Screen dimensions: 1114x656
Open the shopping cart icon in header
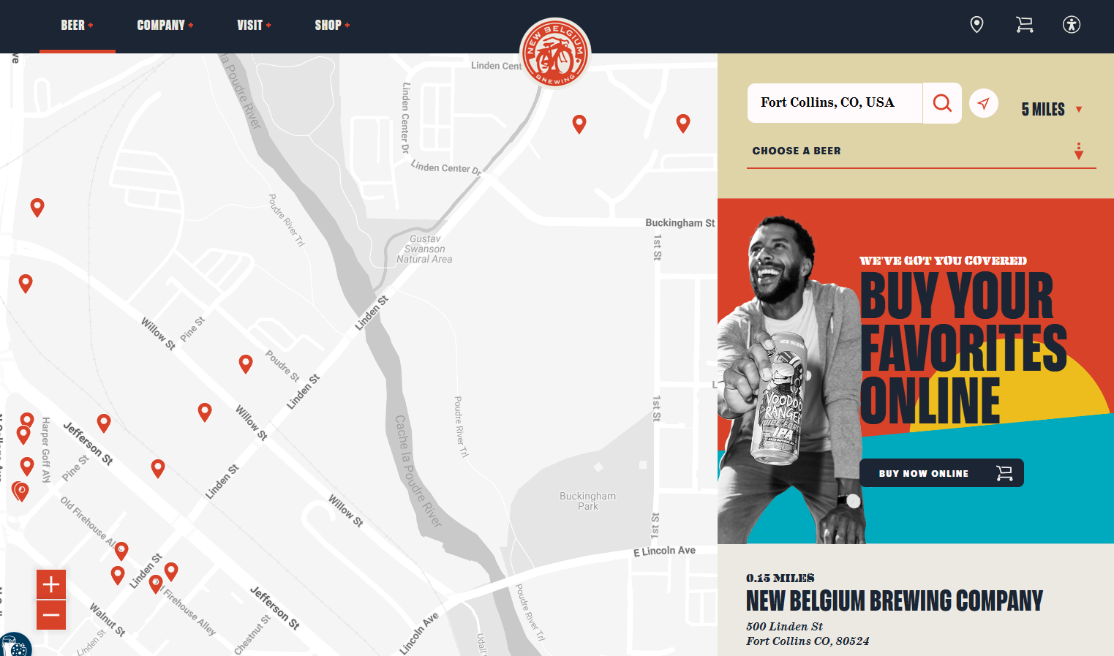click(x=1024, y=25)
